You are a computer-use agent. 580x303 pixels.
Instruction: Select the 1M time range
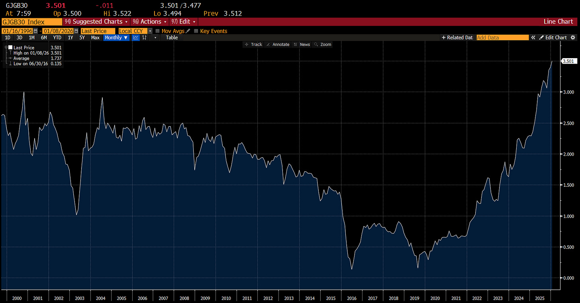tap(31, 37)
